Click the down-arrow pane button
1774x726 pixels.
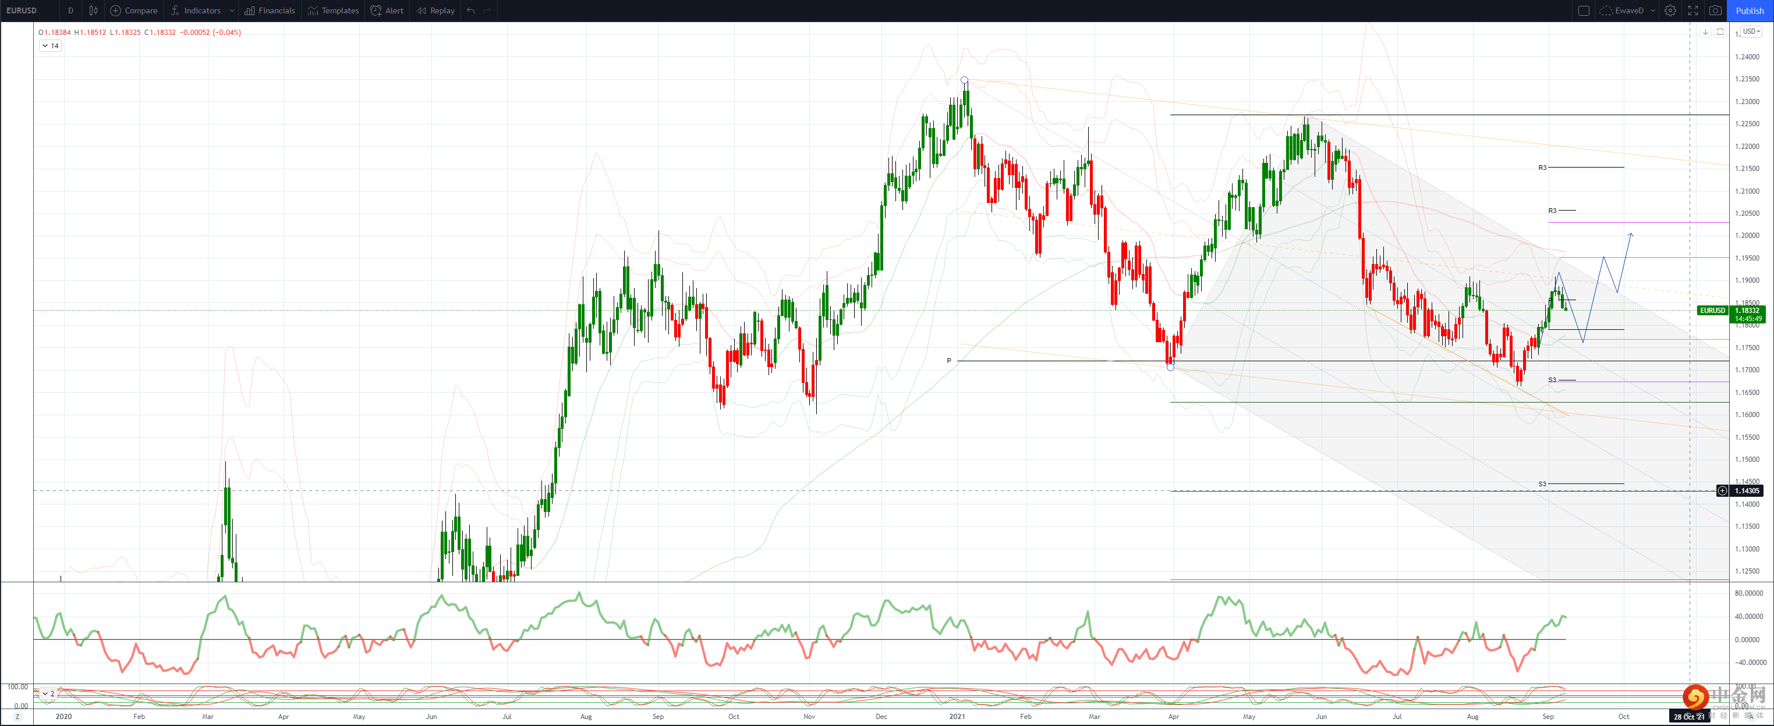click(x=1705, y=31)
